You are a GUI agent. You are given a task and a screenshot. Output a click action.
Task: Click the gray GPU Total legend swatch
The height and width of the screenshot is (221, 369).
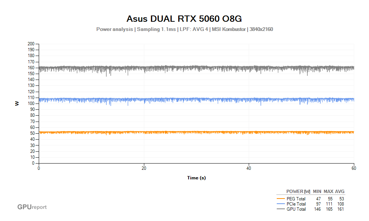[x=280, y=209]
